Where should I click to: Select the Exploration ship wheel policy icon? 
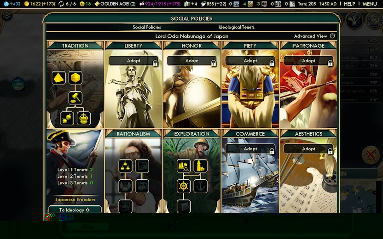click(x=184, y=186)
